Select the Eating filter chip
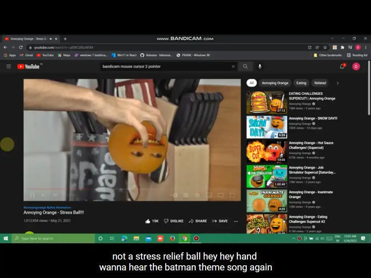Image resolution: width=371 pixels, height=278 pixels. [301, 83]
